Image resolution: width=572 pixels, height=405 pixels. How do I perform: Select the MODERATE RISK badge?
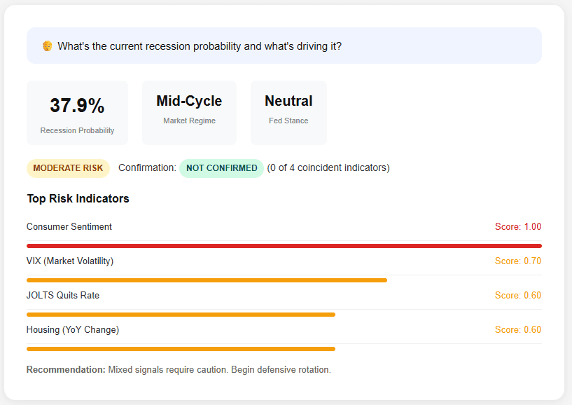point(68,168)
